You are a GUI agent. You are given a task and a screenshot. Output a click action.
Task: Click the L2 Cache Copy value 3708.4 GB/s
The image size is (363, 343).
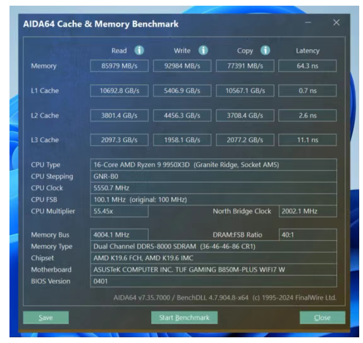pos(245,116)
